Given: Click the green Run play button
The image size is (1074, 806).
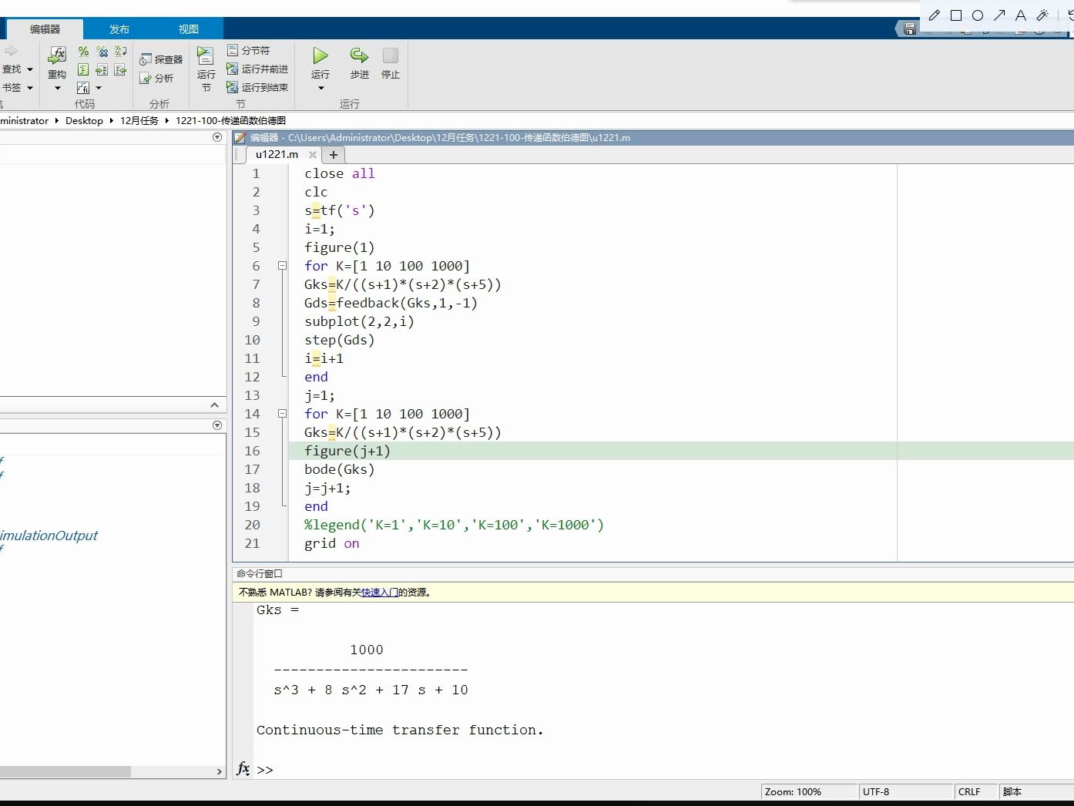Looking at the screenshot, I should tap(321, 56).
